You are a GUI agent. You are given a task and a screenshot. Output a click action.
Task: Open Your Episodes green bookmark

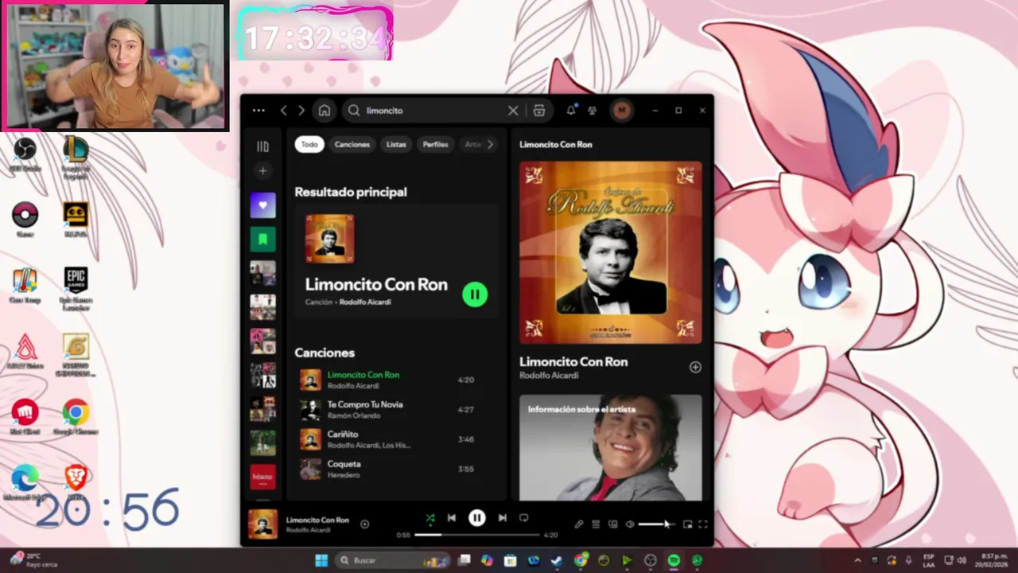coord(262,239)
